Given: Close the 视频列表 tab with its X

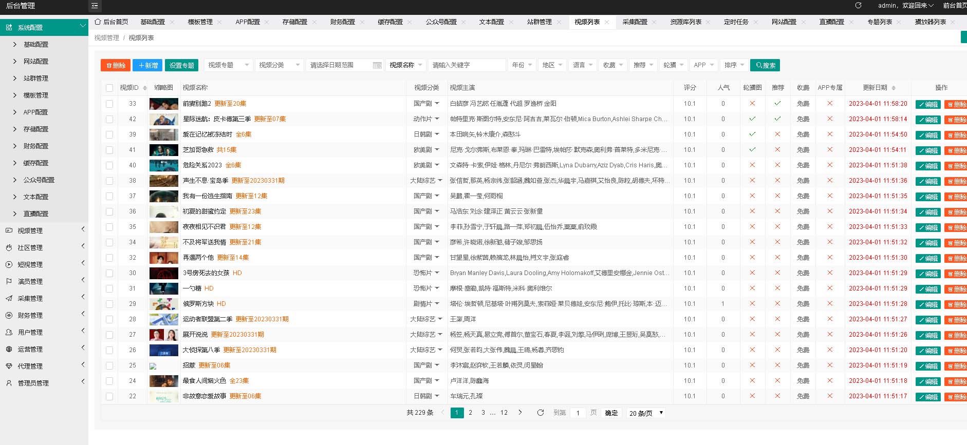Looking at the screenshot, I should pyautogui.click(x=607, y=22).
